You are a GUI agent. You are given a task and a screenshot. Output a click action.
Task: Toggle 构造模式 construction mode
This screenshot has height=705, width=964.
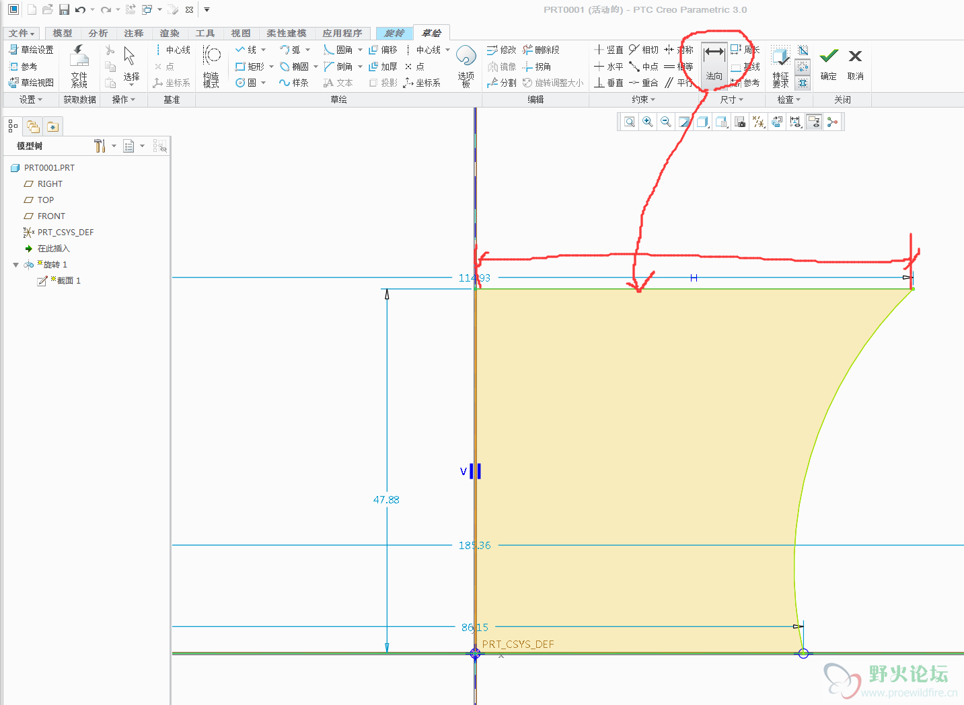(211, 67)
